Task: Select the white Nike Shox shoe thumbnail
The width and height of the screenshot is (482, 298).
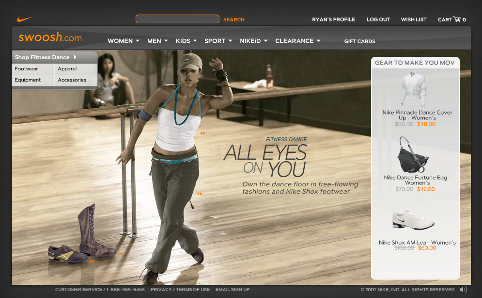Action: tap(413, 219)
